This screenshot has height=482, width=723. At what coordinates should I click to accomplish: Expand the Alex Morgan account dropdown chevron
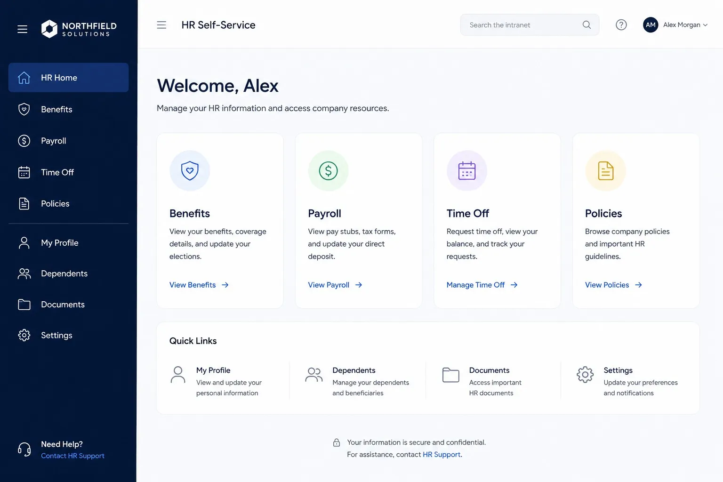point(705,25)
